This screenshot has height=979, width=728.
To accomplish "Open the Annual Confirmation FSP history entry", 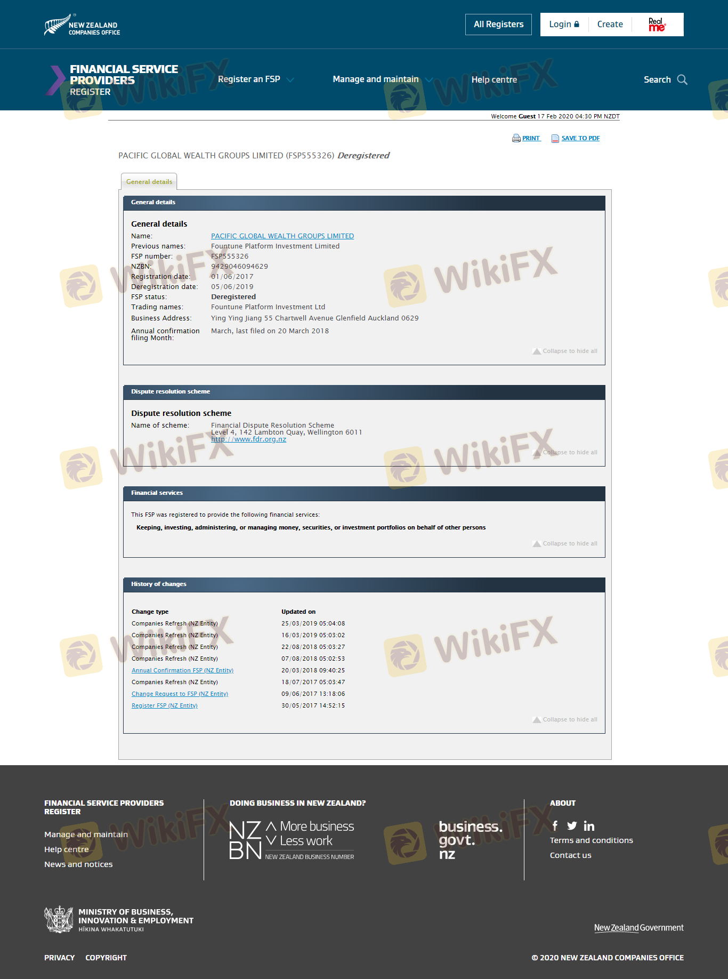I will coord(182,671).
